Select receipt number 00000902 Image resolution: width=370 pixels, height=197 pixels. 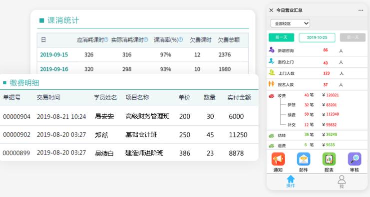(x=17, y=135)
